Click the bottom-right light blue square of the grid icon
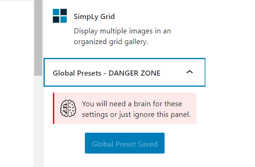The image size is (255, 167). pos(64,19)
